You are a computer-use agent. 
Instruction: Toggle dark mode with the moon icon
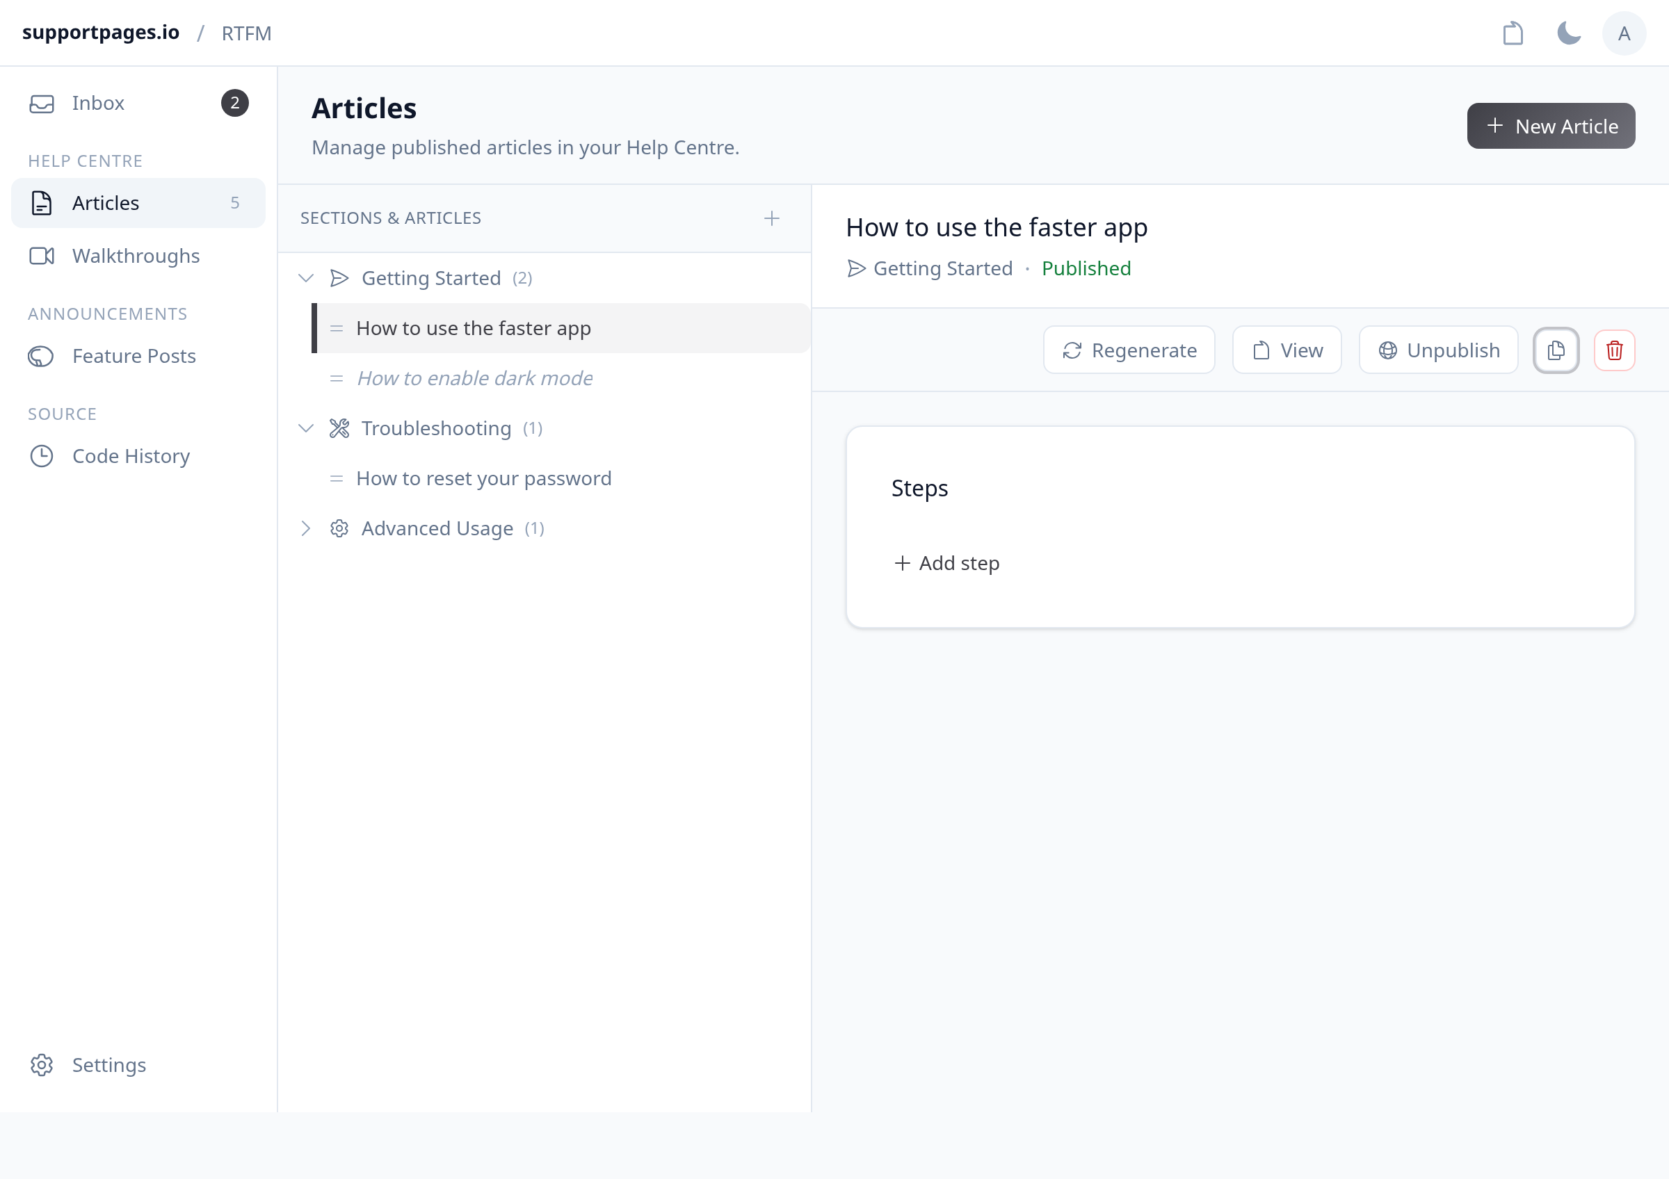(1569, 33)
